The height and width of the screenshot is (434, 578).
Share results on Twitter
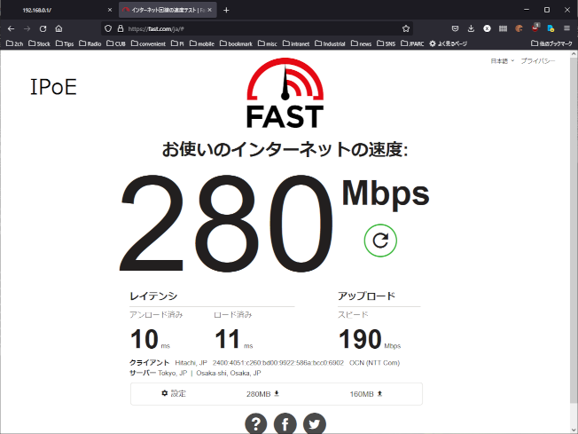point(315,423)
